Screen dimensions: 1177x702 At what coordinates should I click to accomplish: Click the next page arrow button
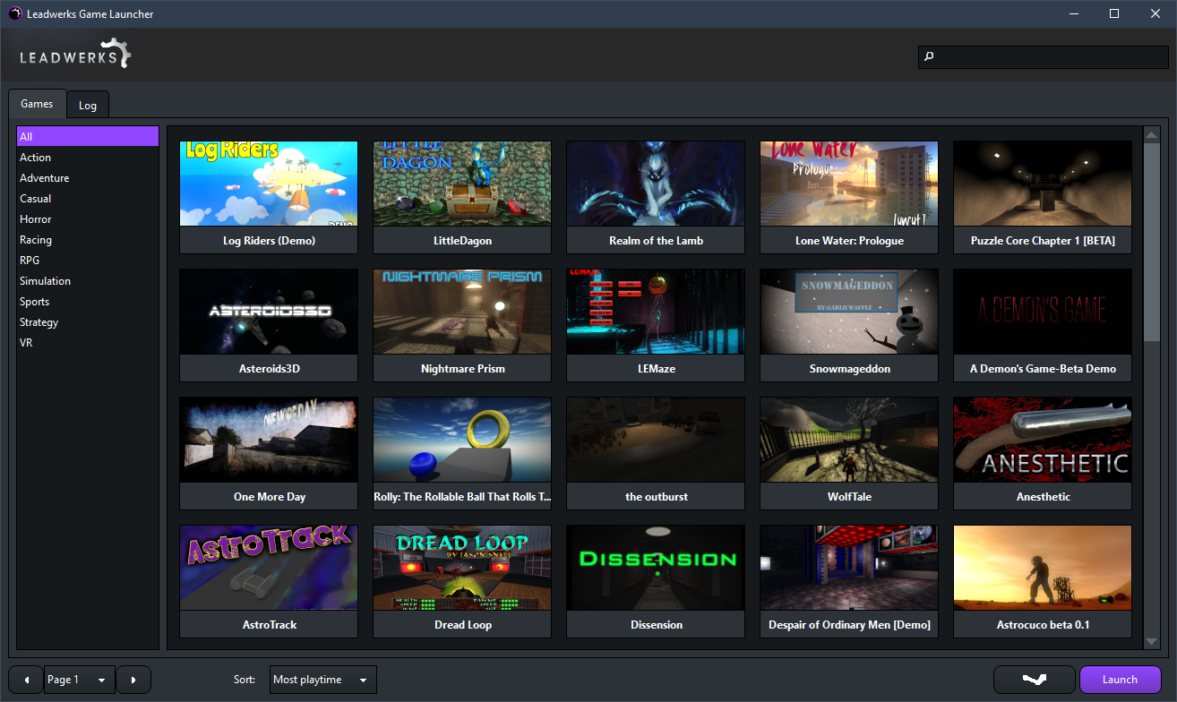click(133, 680)
